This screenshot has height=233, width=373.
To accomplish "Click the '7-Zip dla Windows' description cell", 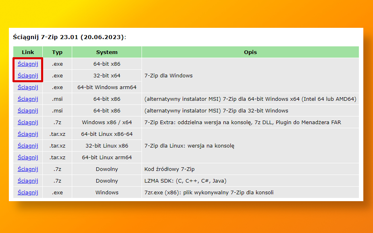I will (x=169, y=75).
